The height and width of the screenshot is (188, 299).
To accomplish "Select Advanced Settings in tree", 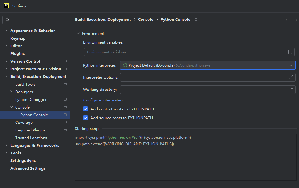I will (x=28, y=168).
